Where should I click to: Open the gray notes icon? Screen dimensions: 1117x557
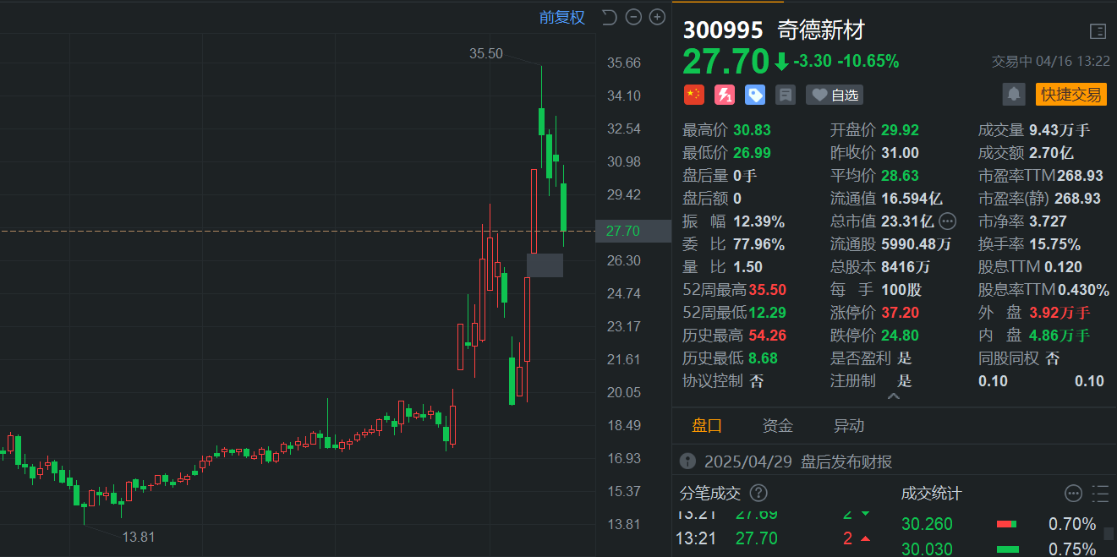(785, 95)
